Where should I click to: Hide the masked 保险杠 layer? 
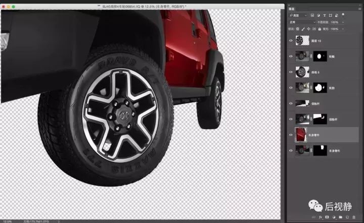(x=291, y=119)
